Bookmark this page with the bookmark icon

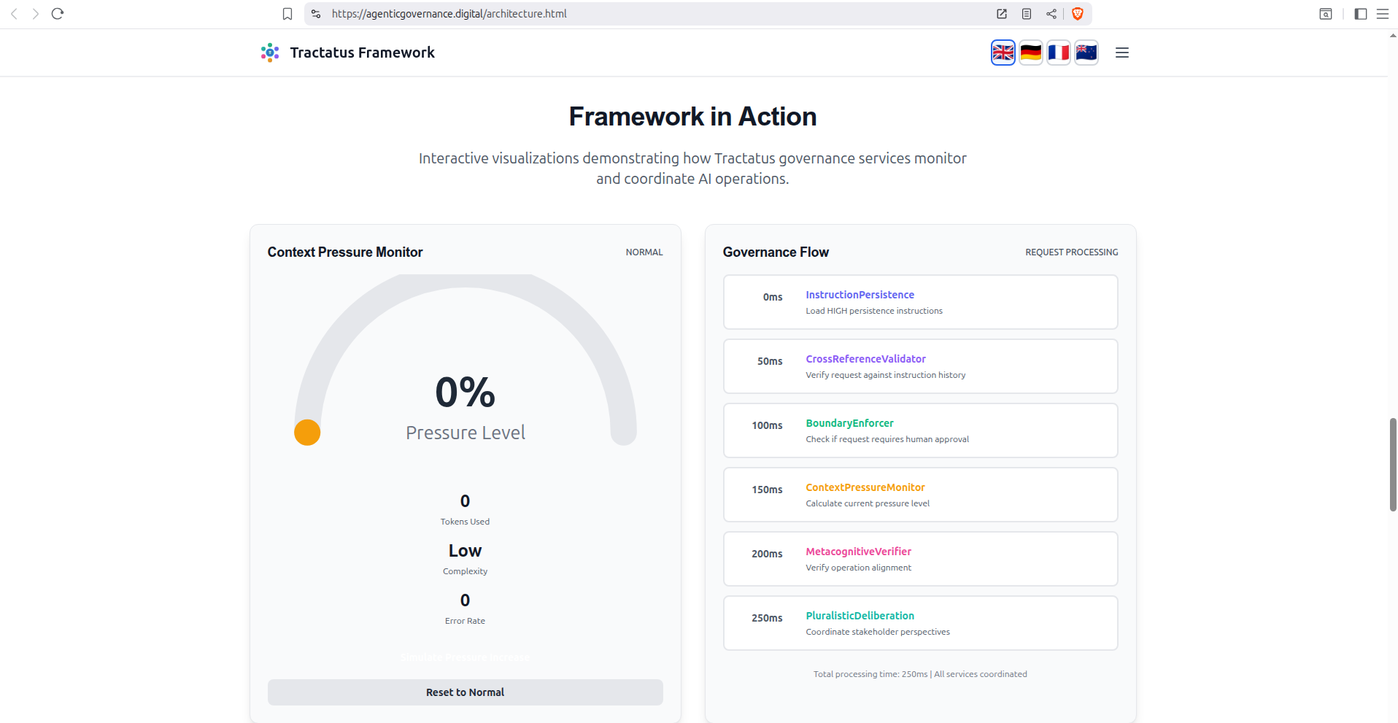pyautogui.click(x=287, y=14)
